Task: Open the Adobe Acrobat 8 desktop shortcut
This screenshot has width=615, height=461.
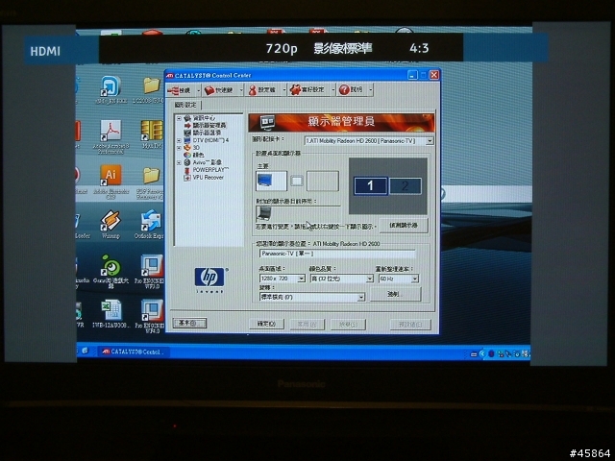Action: [111, 136]
